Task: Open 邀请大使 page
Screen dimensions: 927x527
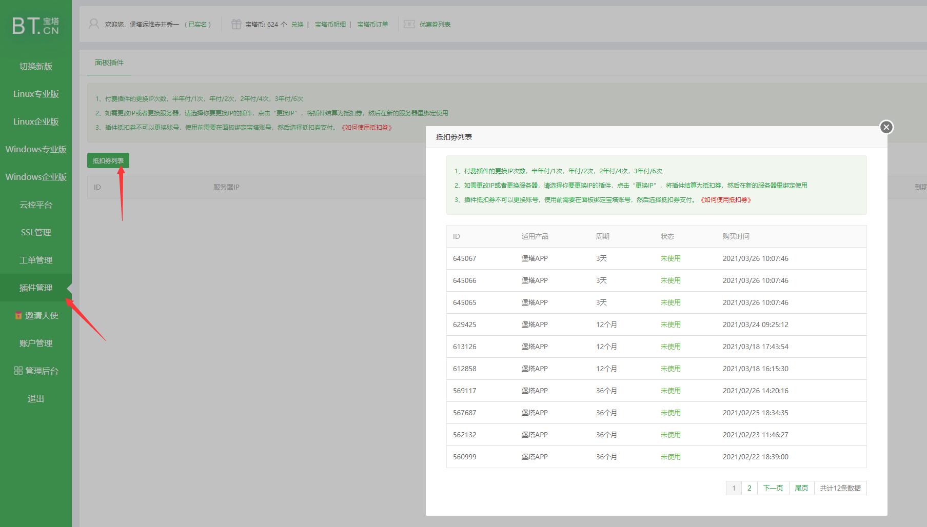Action: coord(36,315)
